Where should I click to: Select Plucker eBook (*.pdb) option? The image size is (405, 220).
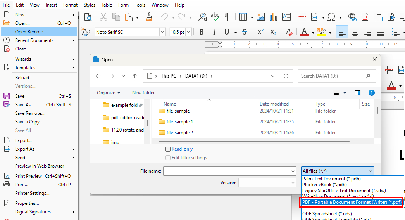324,185
